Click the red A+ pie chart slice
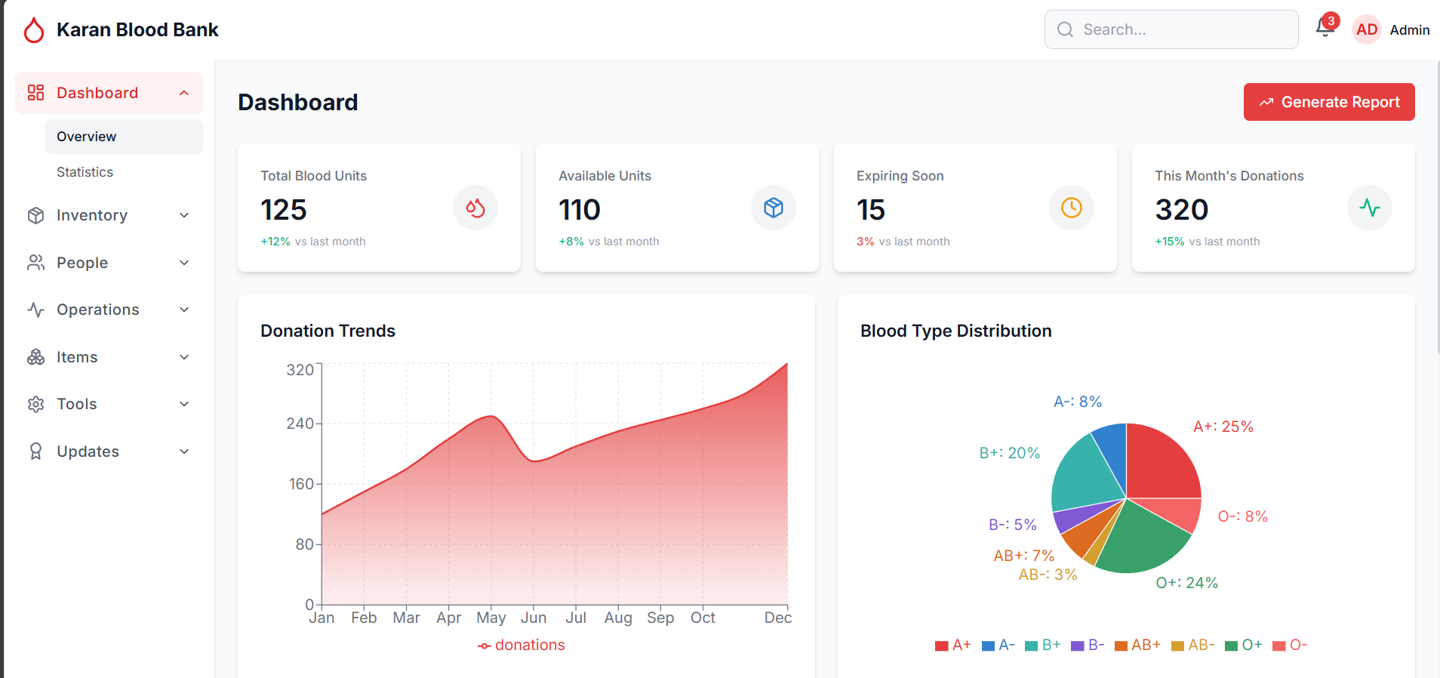Viewport: 1440px width, 678px height. click(1158, 464)
